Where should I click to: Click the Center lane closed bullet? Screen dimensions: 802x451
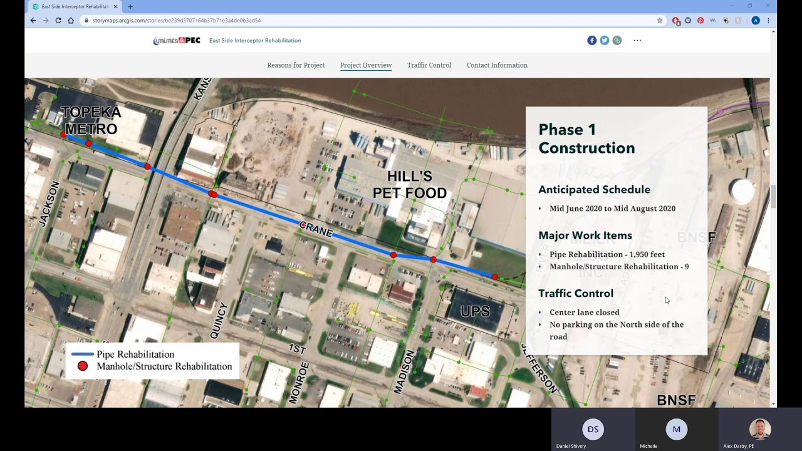click(x=585, y=312)
